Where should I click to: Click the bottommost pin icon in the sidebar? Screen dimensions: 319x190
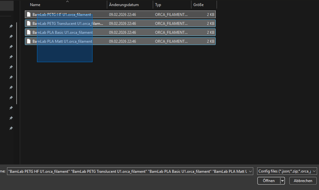pos(11,128)
